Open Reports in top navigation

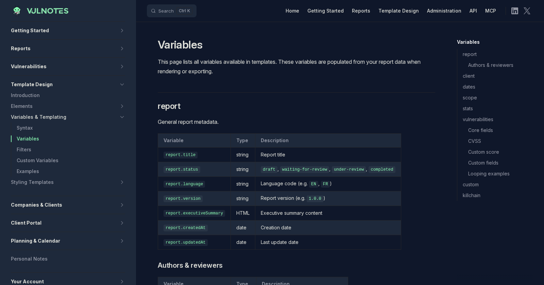[361, 11]
